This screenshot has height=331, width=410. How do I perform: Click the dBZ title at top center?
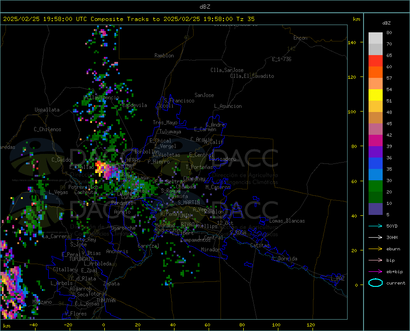[205, 7]
